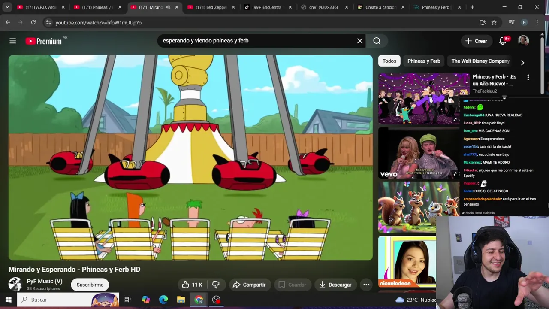Open Microsoft Edge from the taskbar

pyautogui.click(x=163, y=300)
